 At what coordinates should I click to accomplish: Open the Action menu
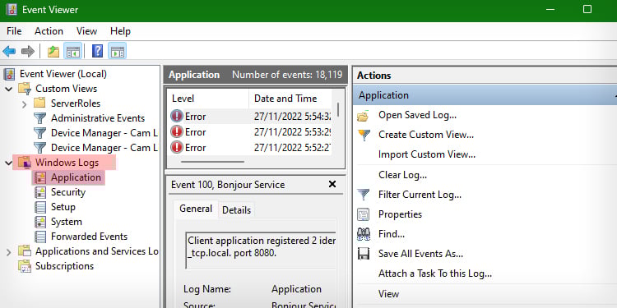click(49, 31)
